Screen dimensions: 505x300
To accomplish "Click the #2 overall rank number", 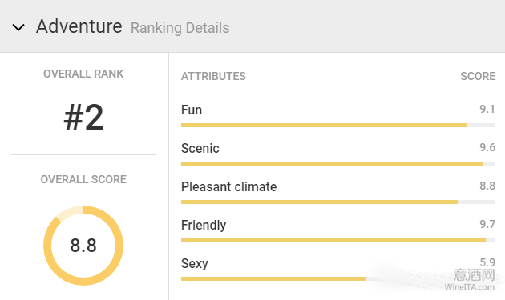I will pyautogui.click(x=83, y=118).
